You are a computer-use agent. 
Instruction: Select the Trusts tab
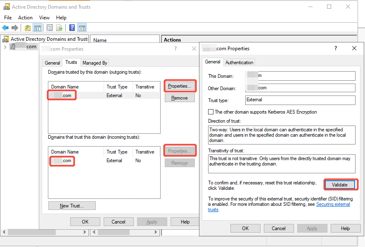(71, 62)
